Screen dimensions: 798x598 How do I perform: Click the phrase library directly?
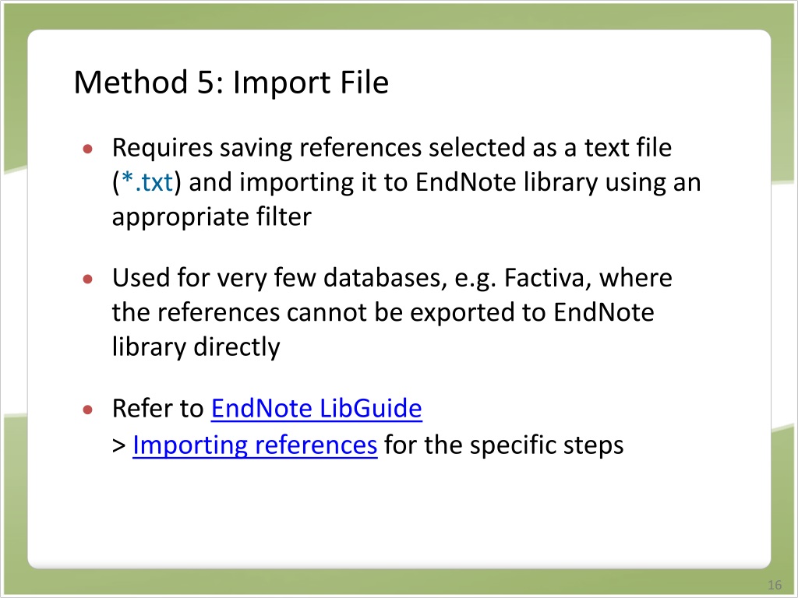pyautogui.click(x=196, y=347)
